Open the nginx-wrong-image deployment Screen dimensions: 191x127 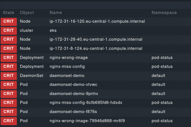(x=68, y=57)
